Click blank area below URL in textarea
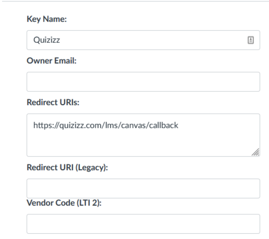This screenshot has width=269, height=239. coord(137,144)
